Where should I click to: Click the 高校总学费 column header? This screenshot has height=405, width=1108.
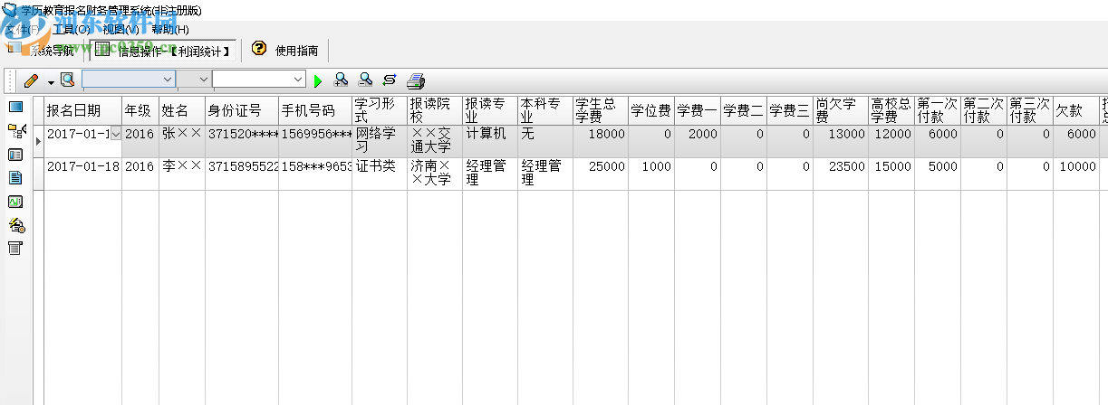pyautogui.click(x=891, y=110)
